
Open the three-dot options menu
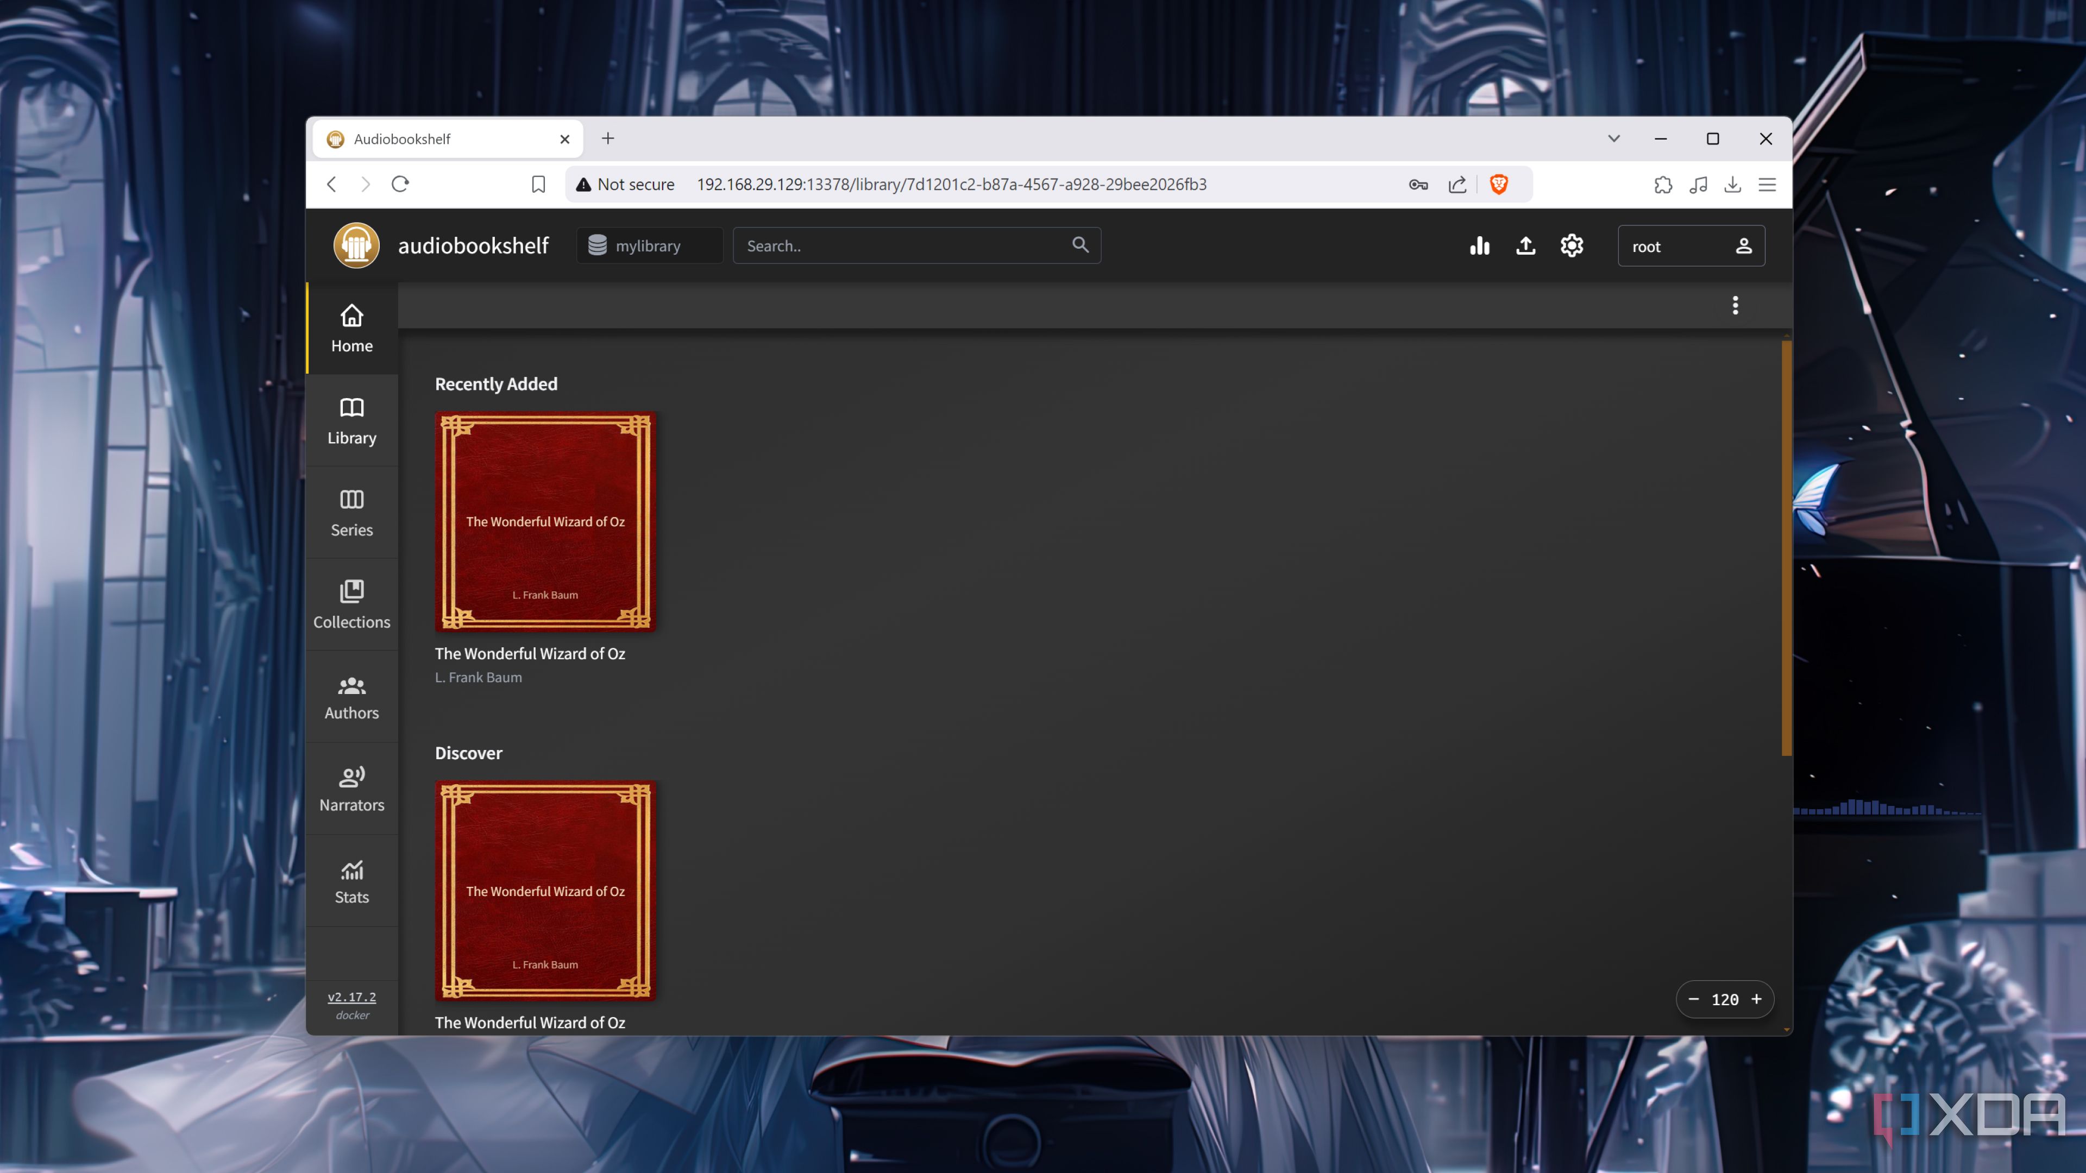point(1735,305)
